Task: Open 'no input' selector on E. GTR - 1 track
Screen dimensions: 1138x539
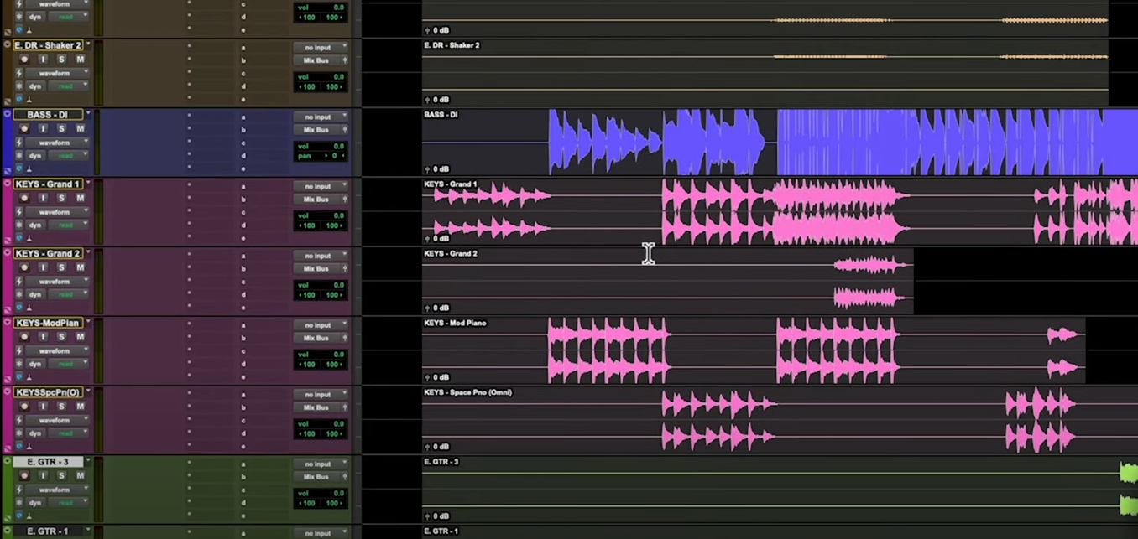Action: tap(321, 533)
